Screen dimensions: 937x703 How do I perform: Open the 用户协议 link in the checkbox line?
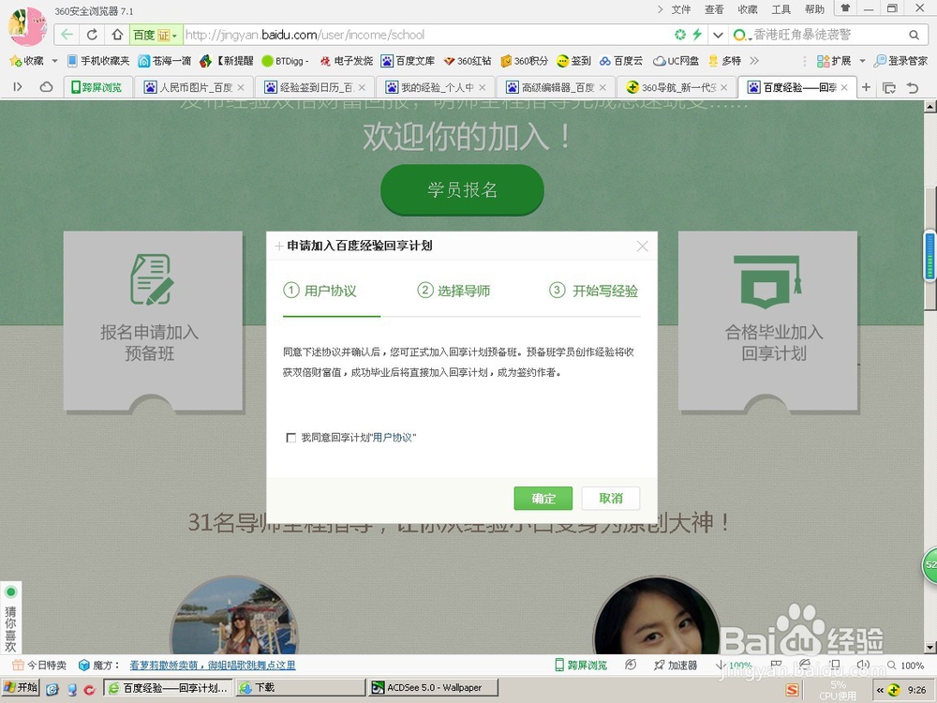pos(392,438)
